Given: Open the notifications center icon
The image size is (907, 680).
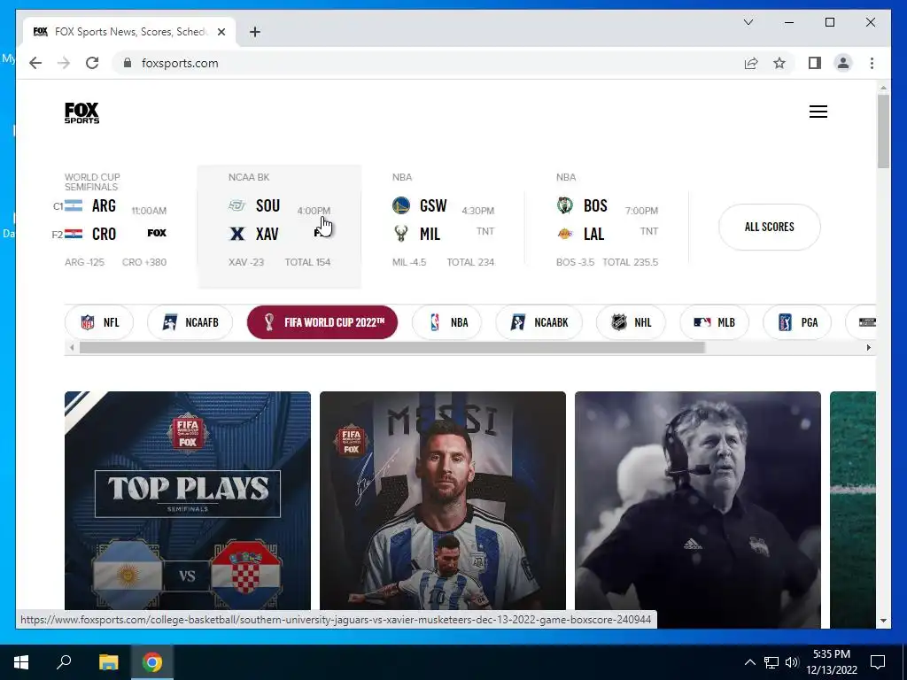Looking at the screenshot, I should coord(878,662).
